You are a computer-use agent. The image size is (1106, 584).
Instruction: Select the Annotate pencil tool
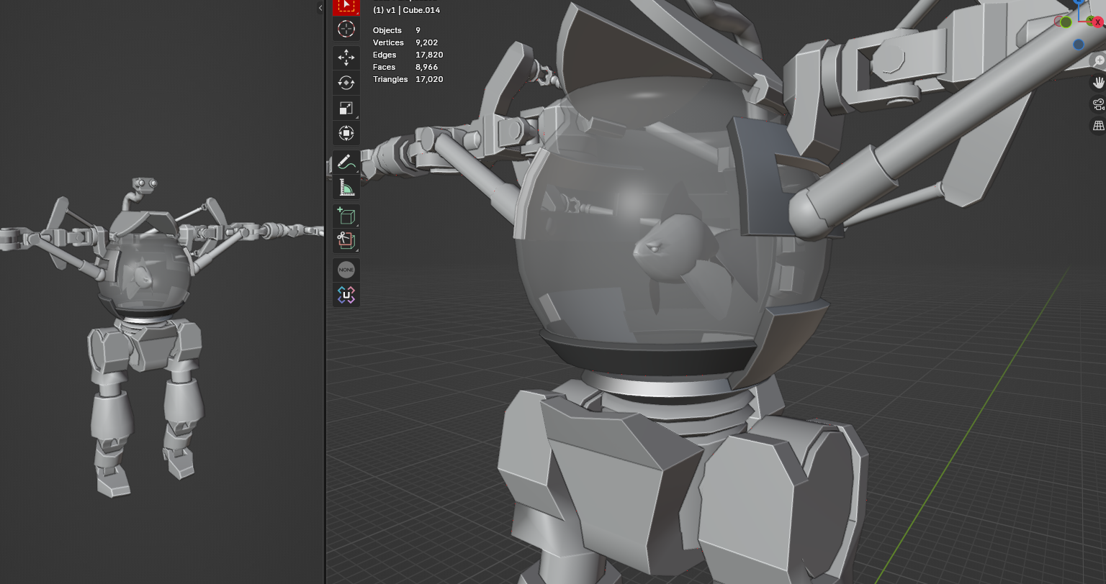(x=346, y=163)
